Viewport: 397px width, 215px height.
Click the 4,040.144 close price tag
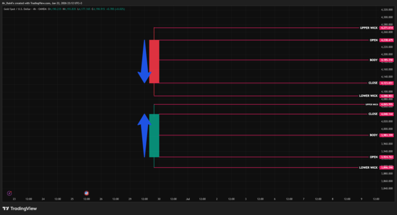point(387,114)
